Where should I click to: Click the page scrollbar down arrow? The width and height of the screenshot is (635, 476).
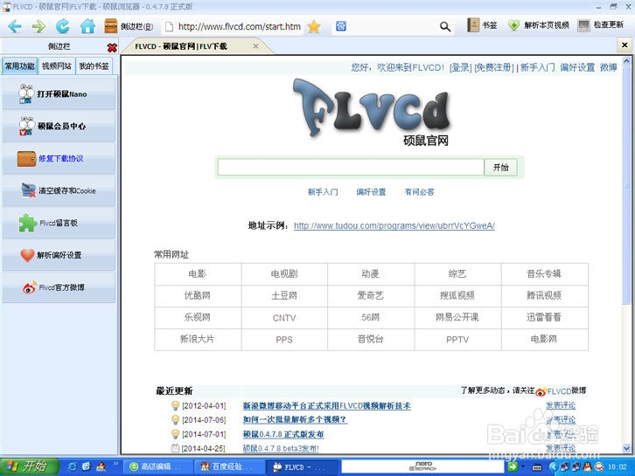(626, 448)
